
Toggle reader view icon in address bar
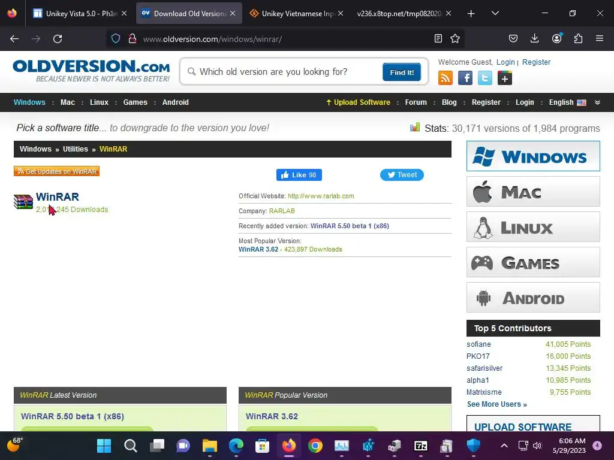click(x=438, y=38)
